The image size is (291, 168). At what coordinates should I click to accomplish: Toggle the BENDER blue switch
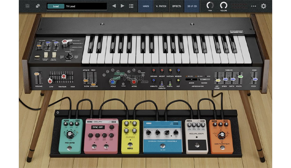click(178, 72)
